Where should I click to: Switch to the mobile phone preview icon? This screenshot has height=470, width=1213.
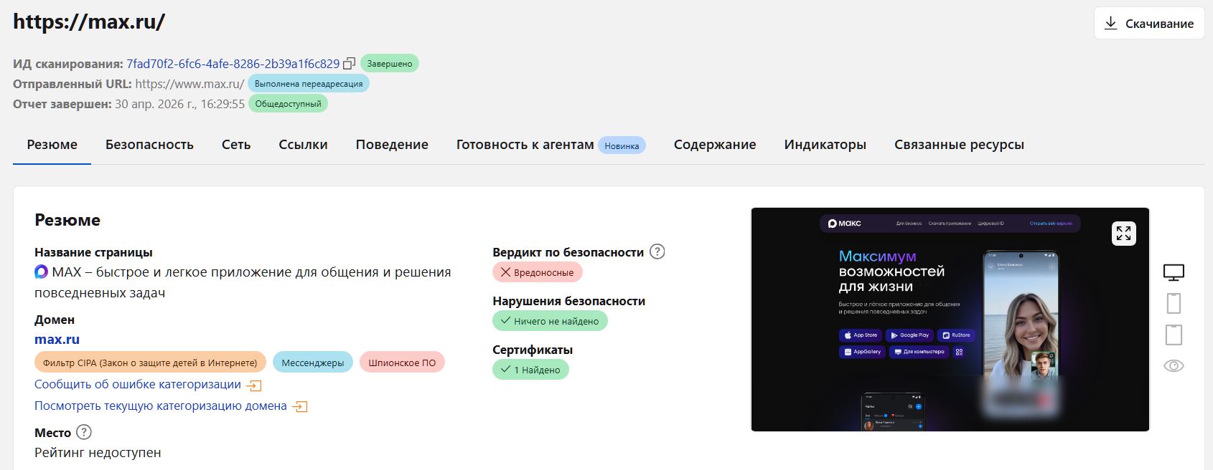pyautogui.click(x=1174, y=304)
